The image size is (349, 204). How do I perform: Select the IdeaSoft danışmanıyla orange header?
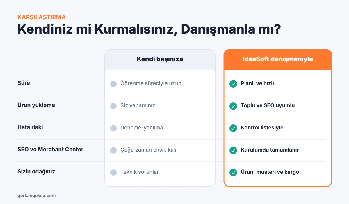[278, 59]
